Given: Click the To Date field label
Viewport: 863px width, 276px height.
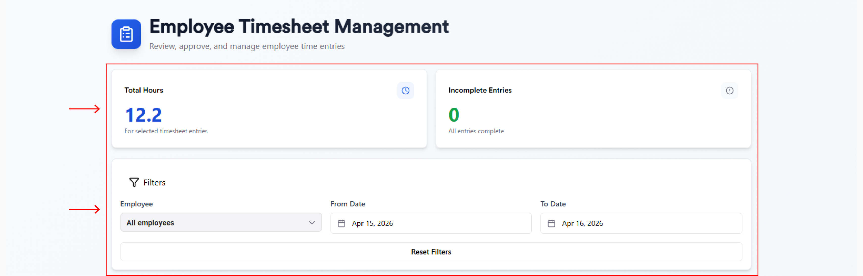Looking at the screenshot, I should (x=553, y=204).
